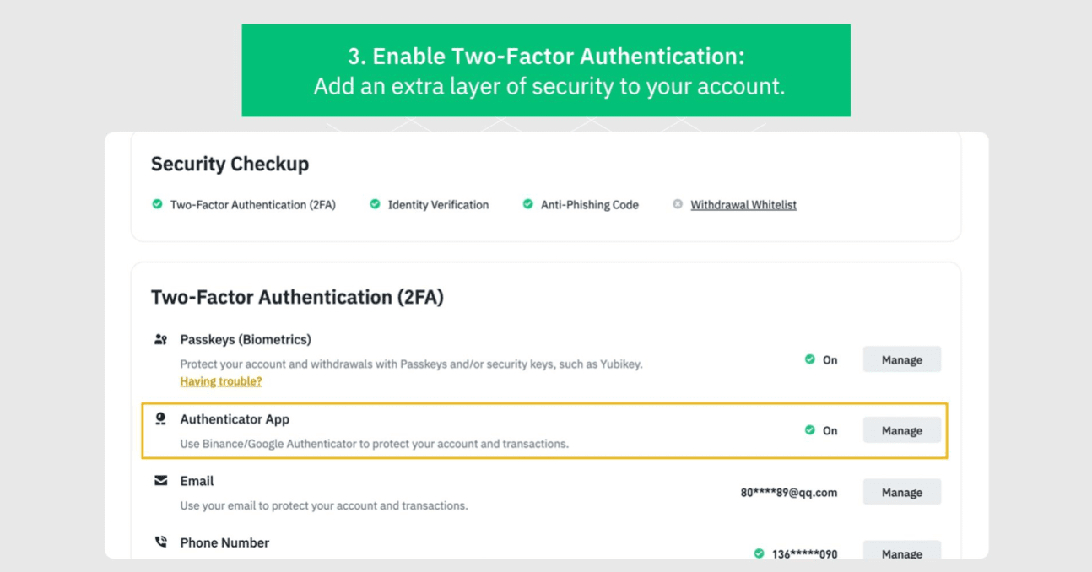Click the green check beside Two-Factor Authentication (2FA)

(157, 204)
